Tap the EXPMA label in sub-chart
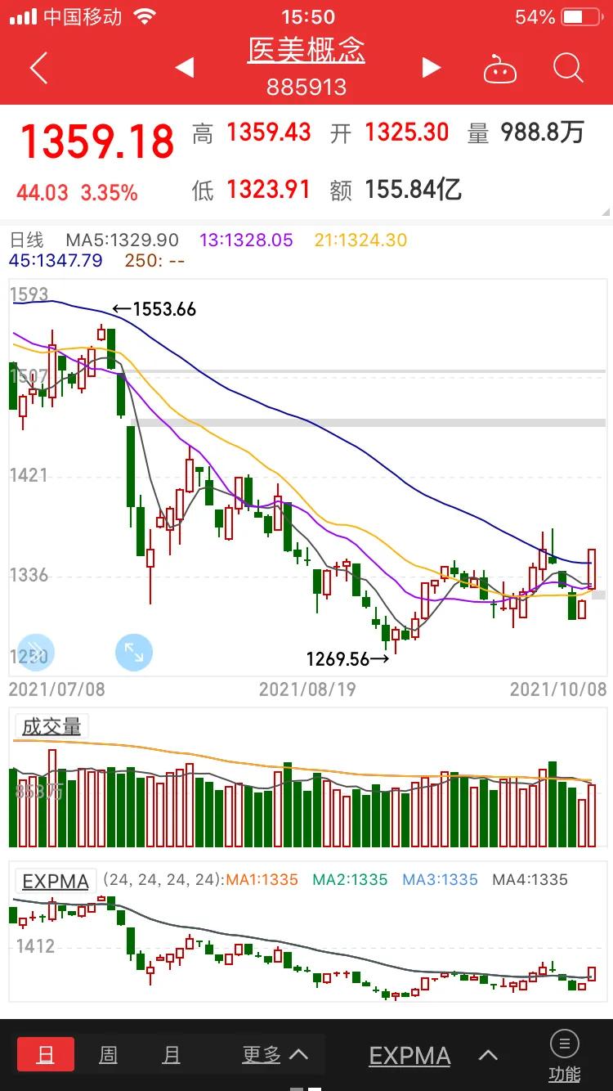Screen dimensions: 613x1091 56,881
